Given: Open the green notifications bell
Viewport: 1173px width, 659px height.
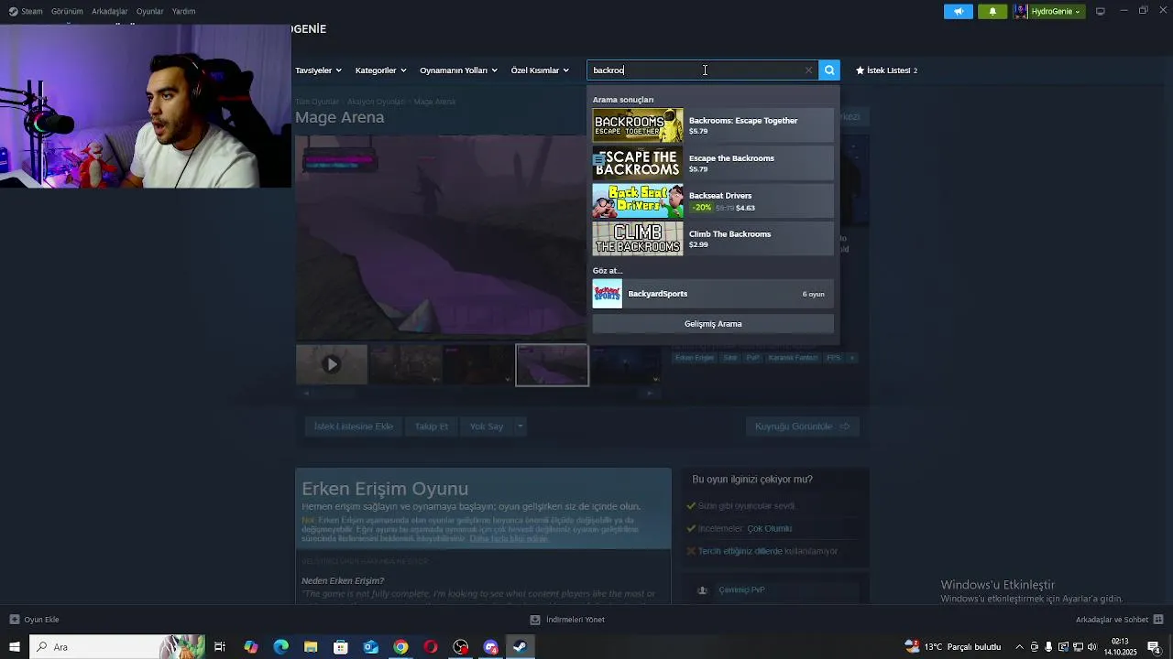Looking at the screenshot, I should coord(992,11).
